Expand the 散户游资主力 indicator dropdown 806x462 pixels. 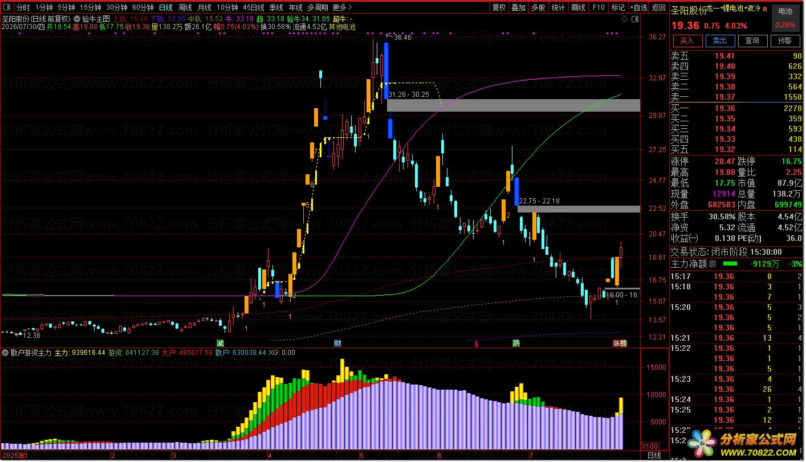pos(6,353)
